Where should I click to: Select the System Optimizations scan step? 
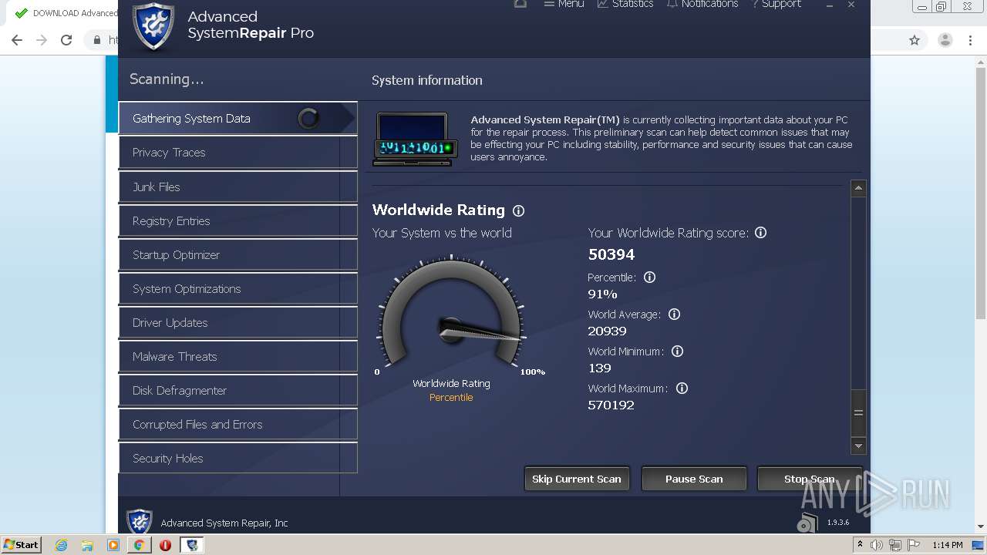pyautogui.click(x=237, y=288)
